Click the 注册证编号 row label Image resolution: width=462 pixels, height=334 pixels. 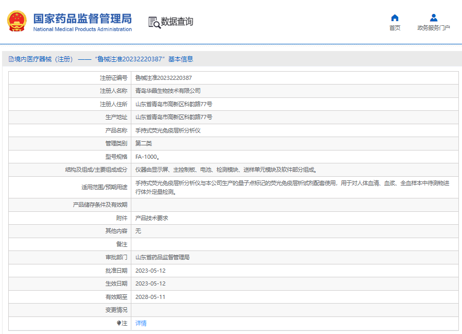click(x=113, y=78)
